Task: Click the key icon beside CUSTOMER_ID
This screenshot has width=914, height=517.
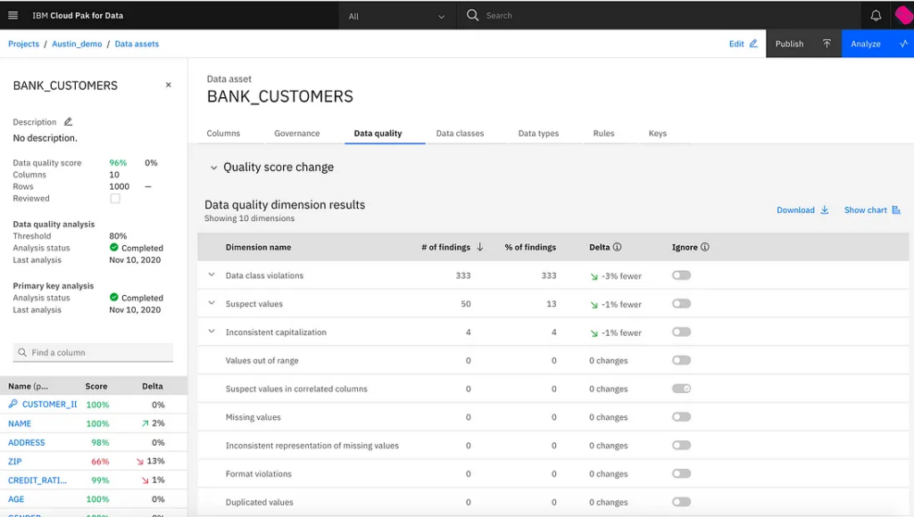Action: (x=12, y=404)
